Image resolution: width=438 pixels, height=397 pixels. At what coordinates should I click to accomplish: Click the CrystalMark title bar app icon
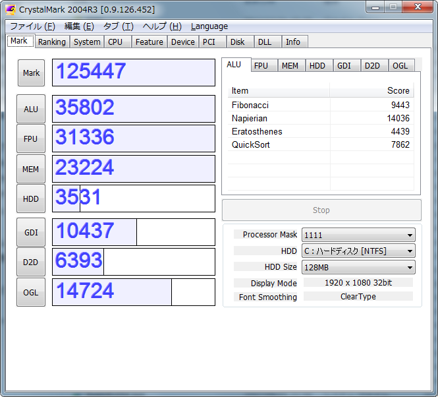pyautogui.click(x=11, y=9)
